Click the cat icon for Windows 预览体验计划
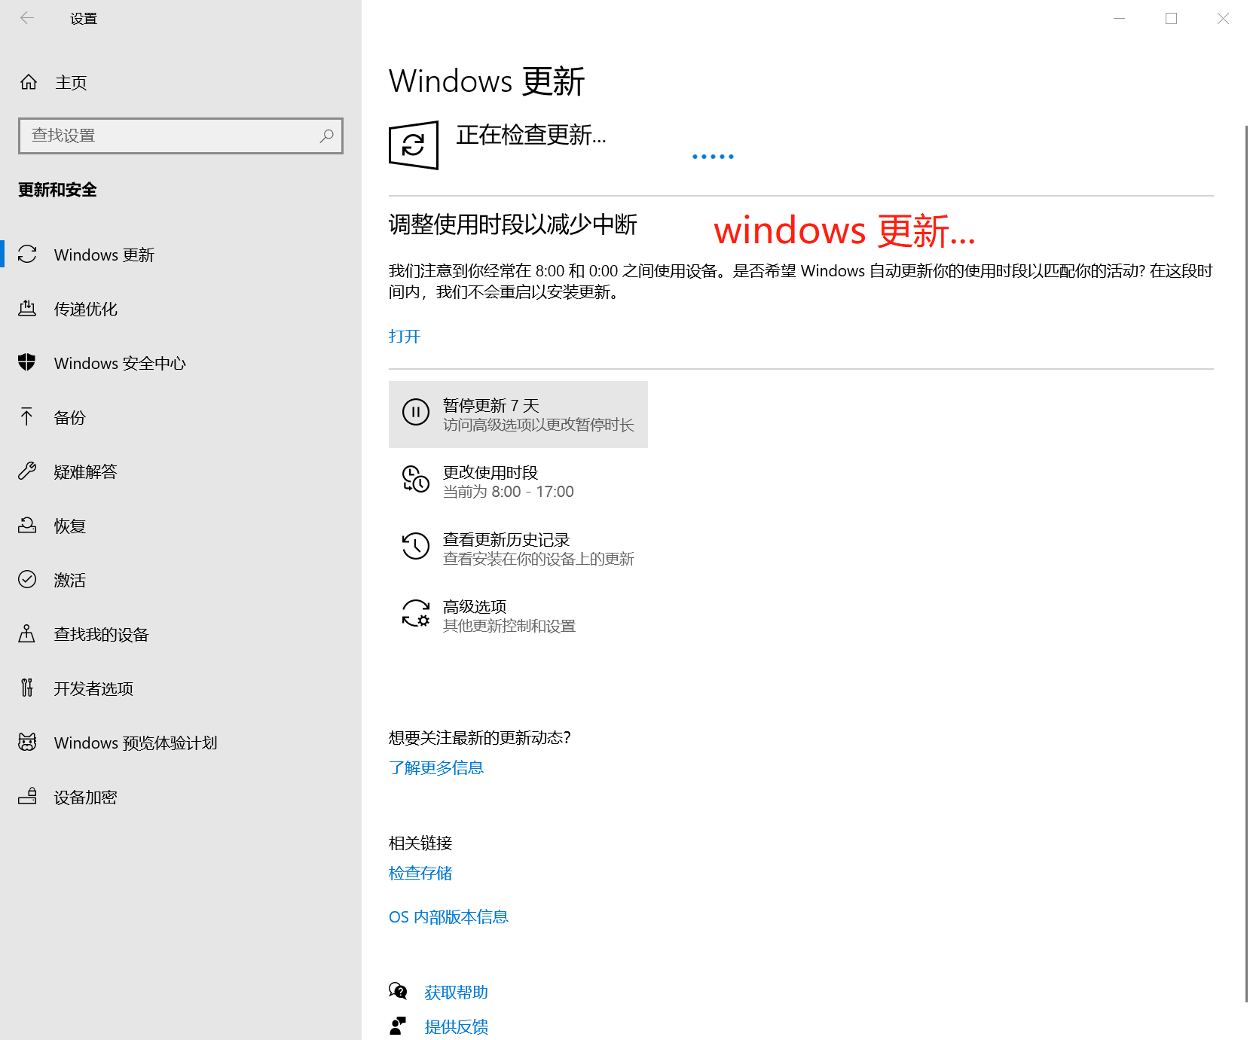 point(27,743)
